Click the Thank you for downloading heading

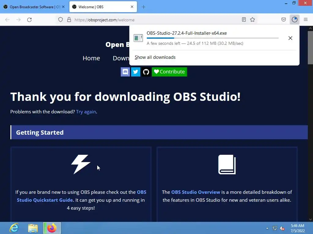[125, 97]
